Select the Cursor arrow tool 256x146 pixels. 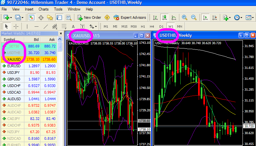tap(7, 26)
